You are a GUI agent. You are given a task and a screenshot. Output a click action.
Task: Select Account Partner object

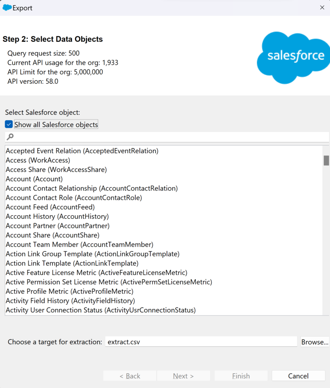163,226
